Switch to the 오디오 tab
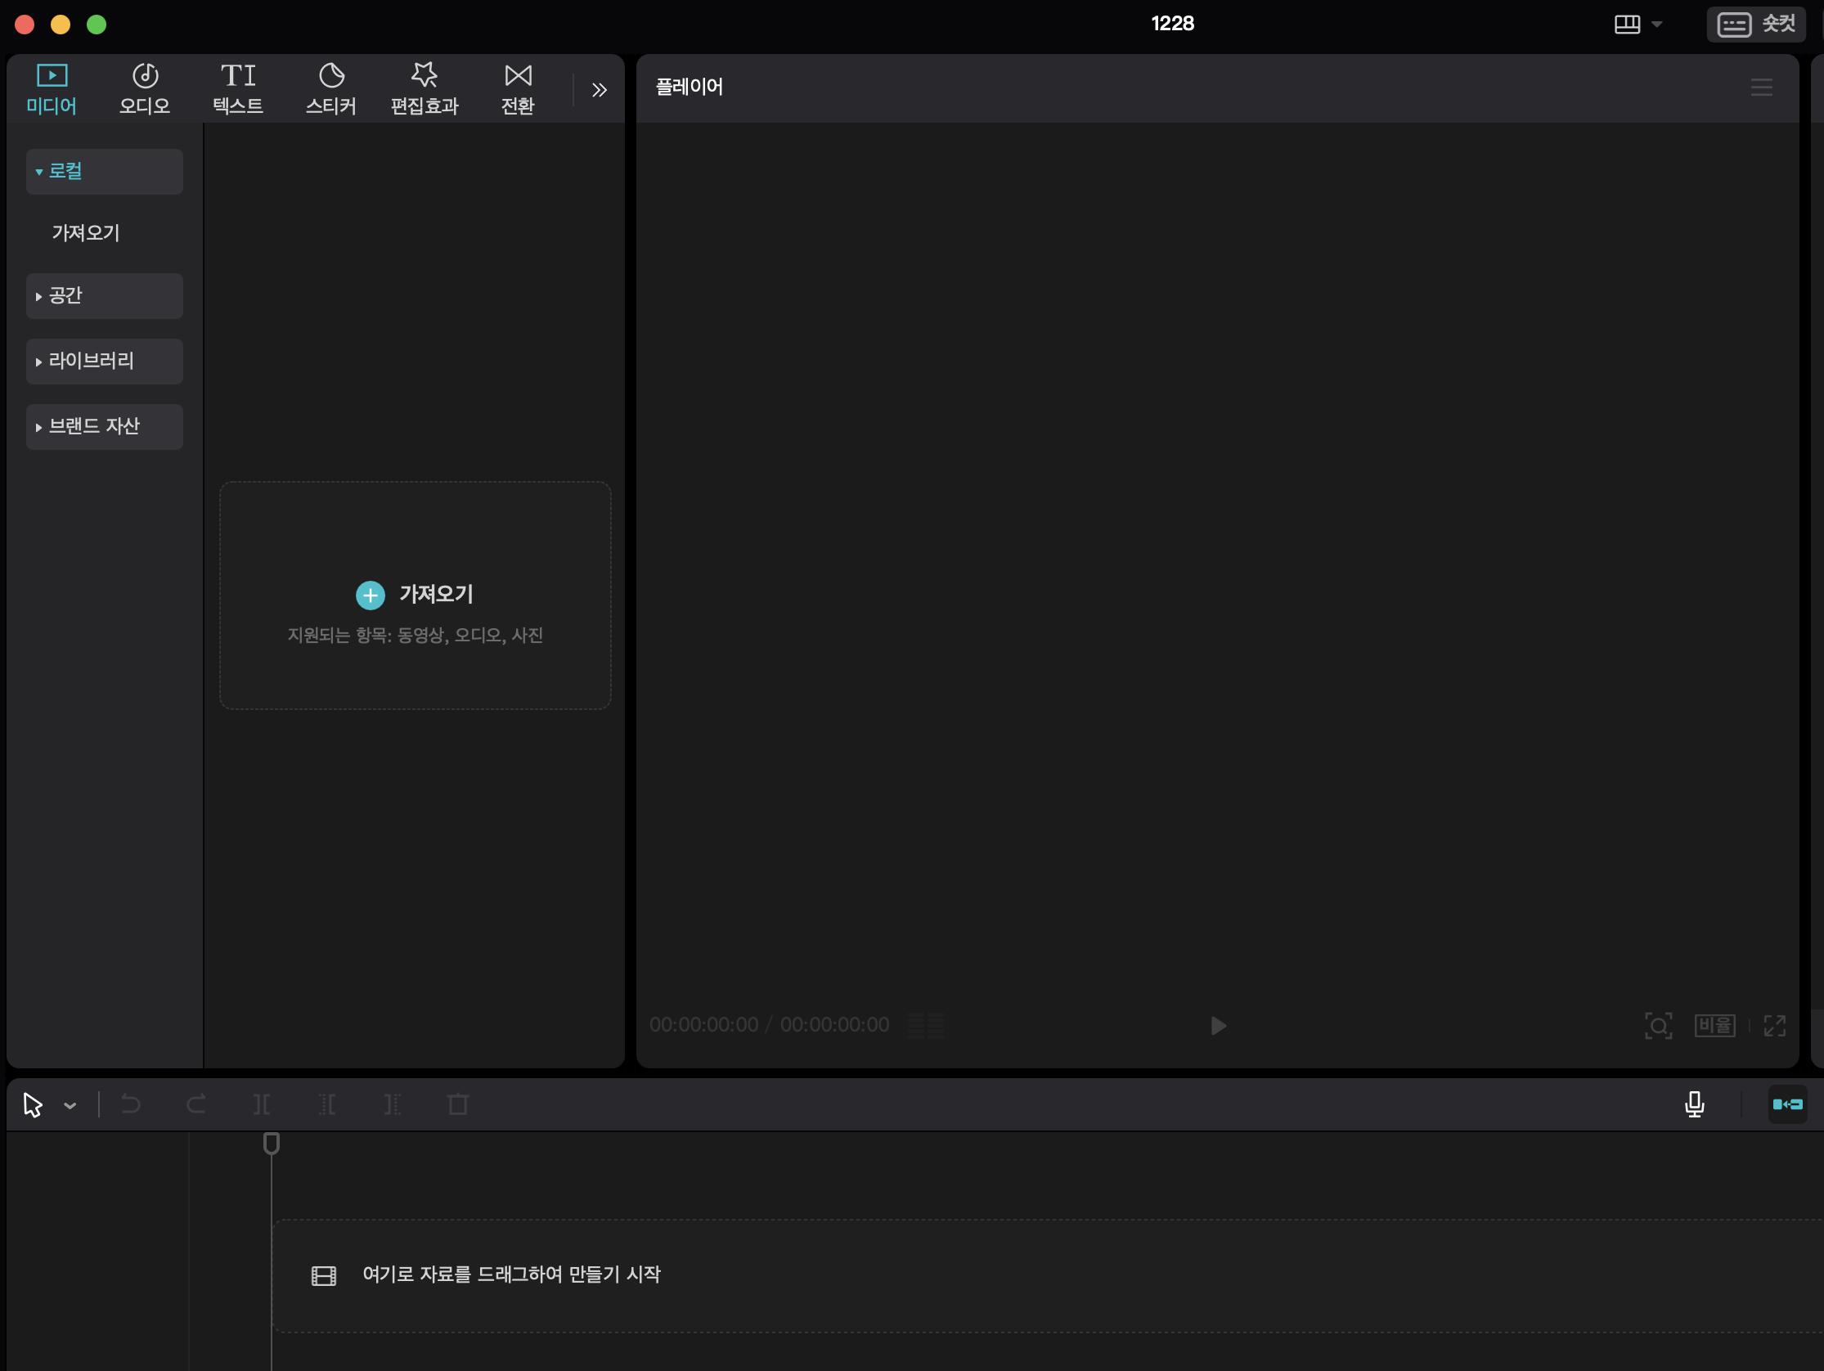Image resolution: width=1824 pixels, height=1371 pixels. pos(145,89)
